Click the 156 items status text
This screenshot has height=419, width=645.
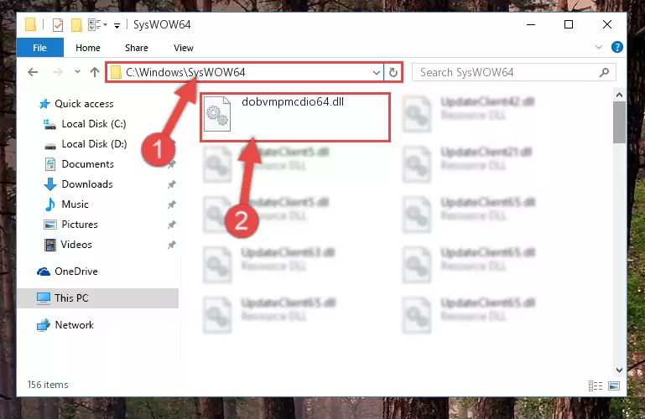pos(48,385)
